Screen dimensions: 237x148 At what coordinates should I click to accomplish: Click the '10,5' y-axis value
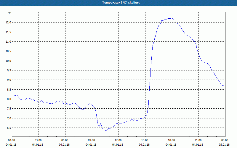tap(8, 51)
